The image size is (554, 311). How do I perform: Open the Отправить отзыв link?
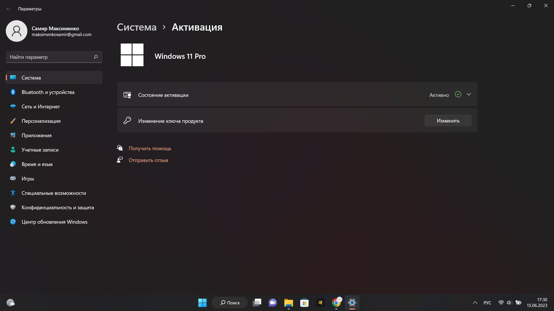tap(148, 160)
